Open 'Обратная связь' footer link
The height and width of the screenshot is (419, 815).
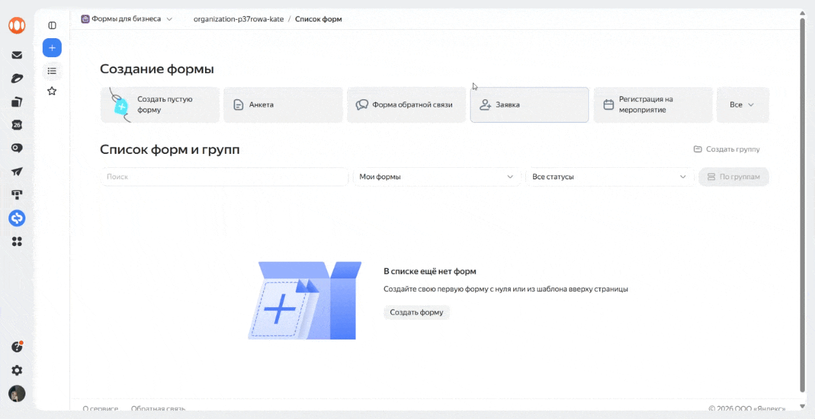click(158, 408)
